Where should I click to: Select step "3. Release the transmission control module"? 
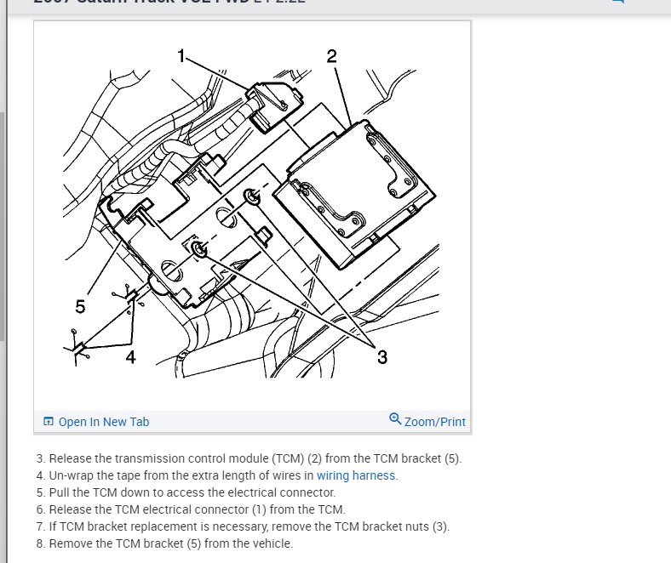coord(249,458)
